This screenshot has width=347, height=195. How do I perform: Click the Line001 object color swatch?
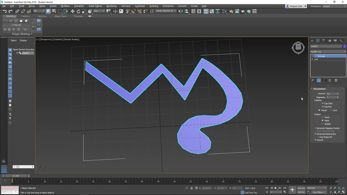click(345, 46)
